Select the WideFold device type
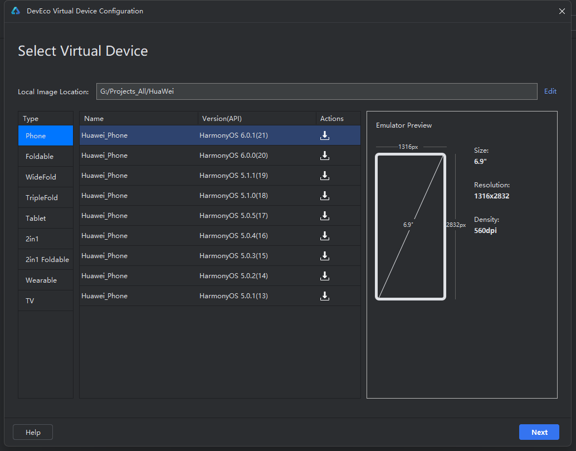Image resolution: width=576 pixels, height=451 pixels. [x=46, y=177]
